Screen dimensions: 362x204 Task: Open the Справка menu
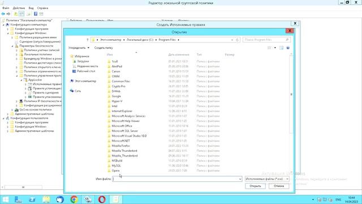(x=43, y=8)
